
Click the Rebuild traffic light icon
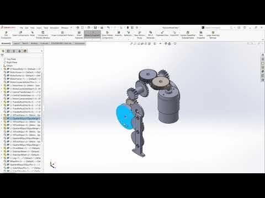tap(128, 28)
